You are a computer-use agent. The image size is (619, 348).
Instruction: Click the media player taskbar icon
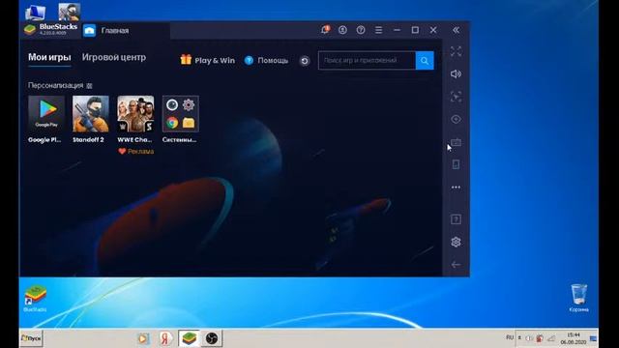point(143,338)
